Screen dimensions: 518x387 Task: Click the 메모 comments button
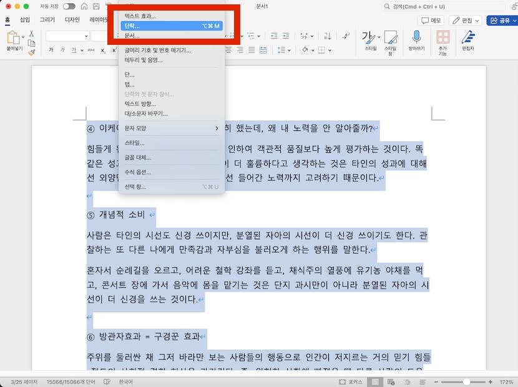coord(431,21)
